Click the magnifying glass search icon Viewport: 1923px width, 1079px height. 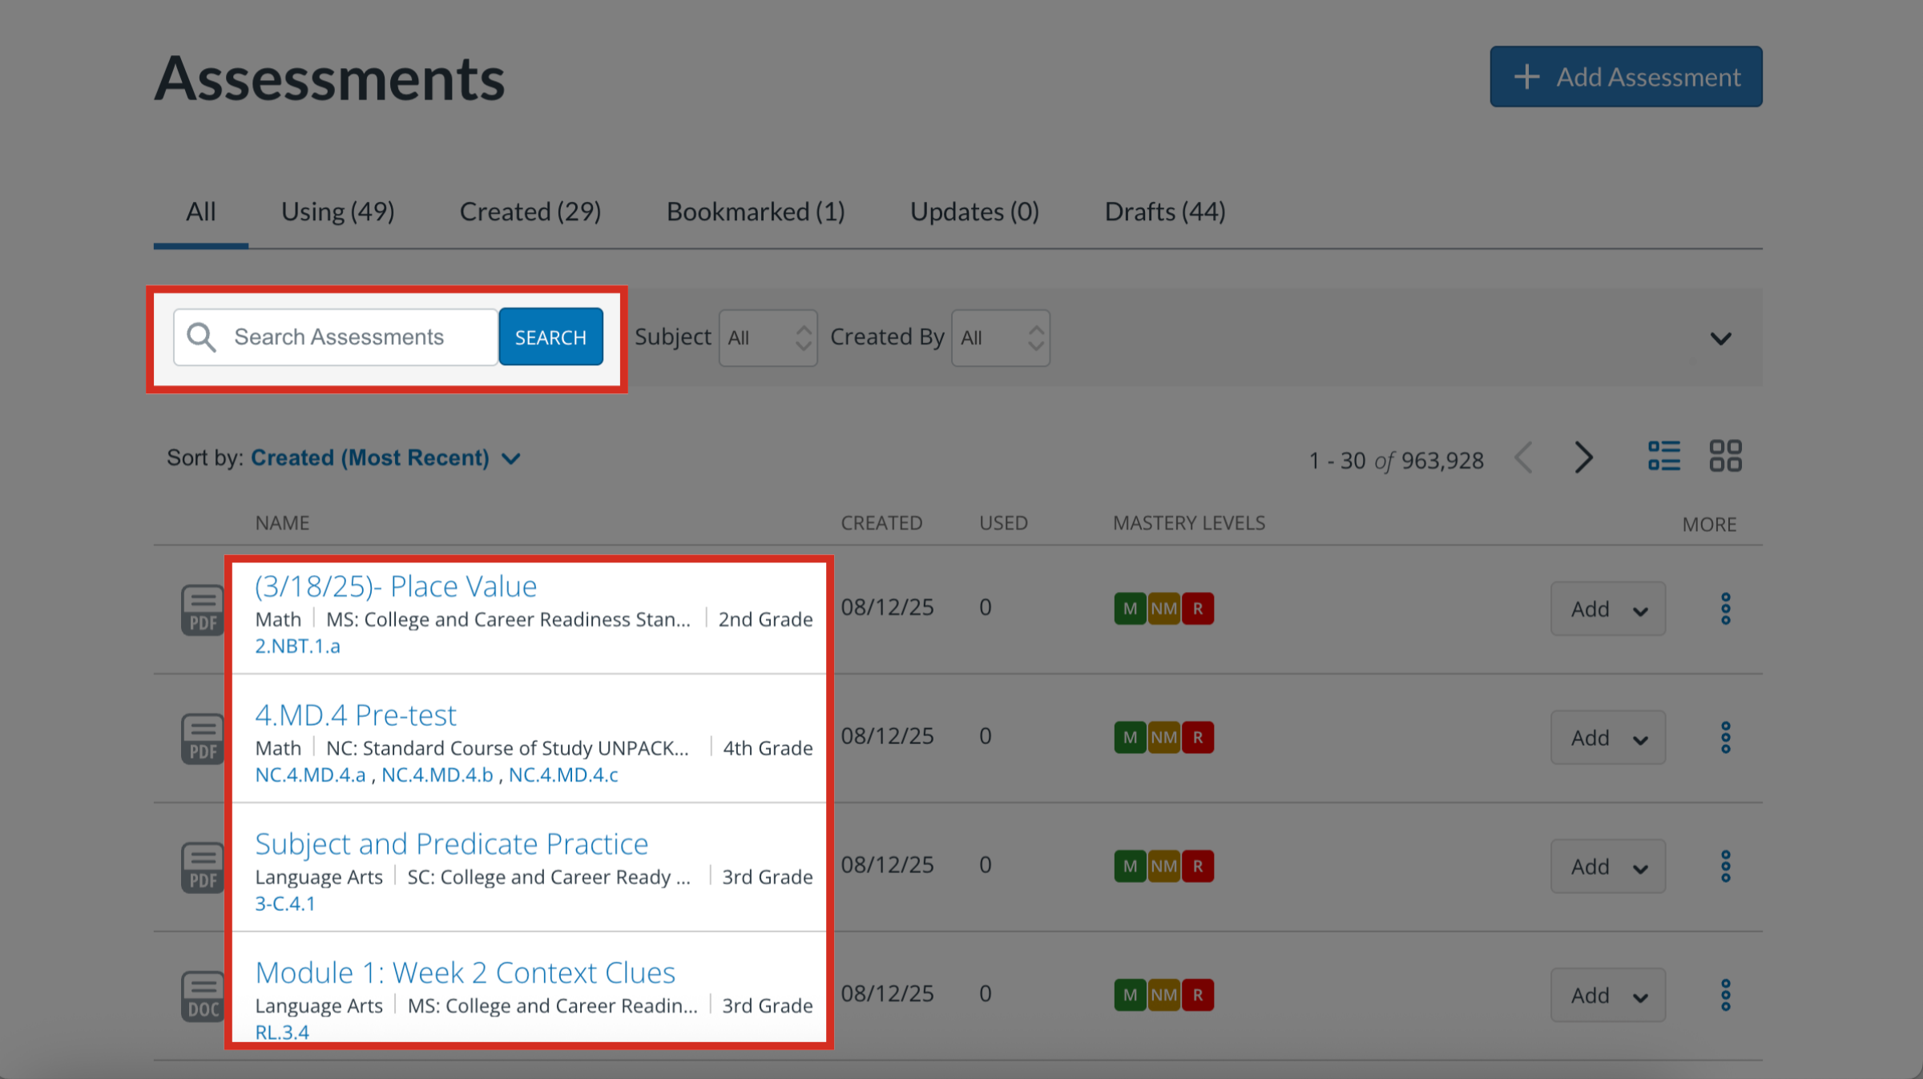coord(201,337)
